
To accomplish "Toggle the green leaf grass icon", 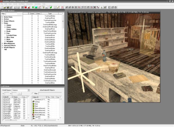I will coord(51,7).
